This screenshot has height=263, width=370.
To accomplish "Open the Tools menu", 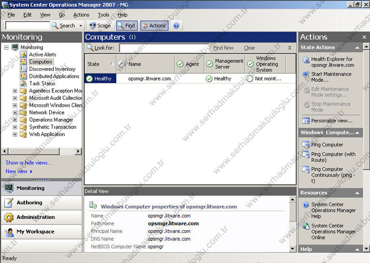I will click(103, 15).
